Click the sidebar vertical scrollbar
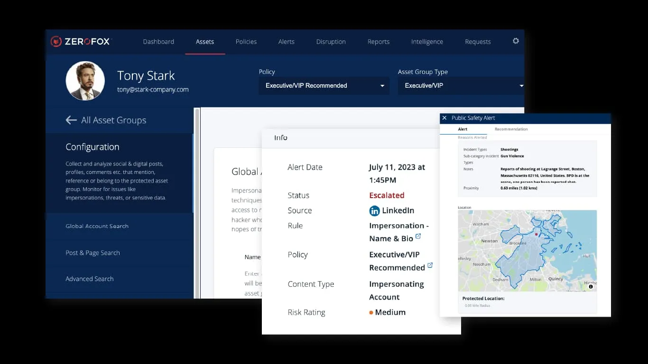The width and height of the screenshot is (648, 364). pyautogui.click(x=197, y=203)
